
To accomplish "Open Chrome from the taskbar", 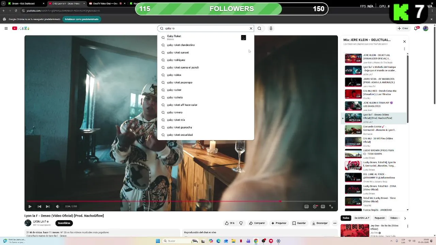I will click(256, 241).
